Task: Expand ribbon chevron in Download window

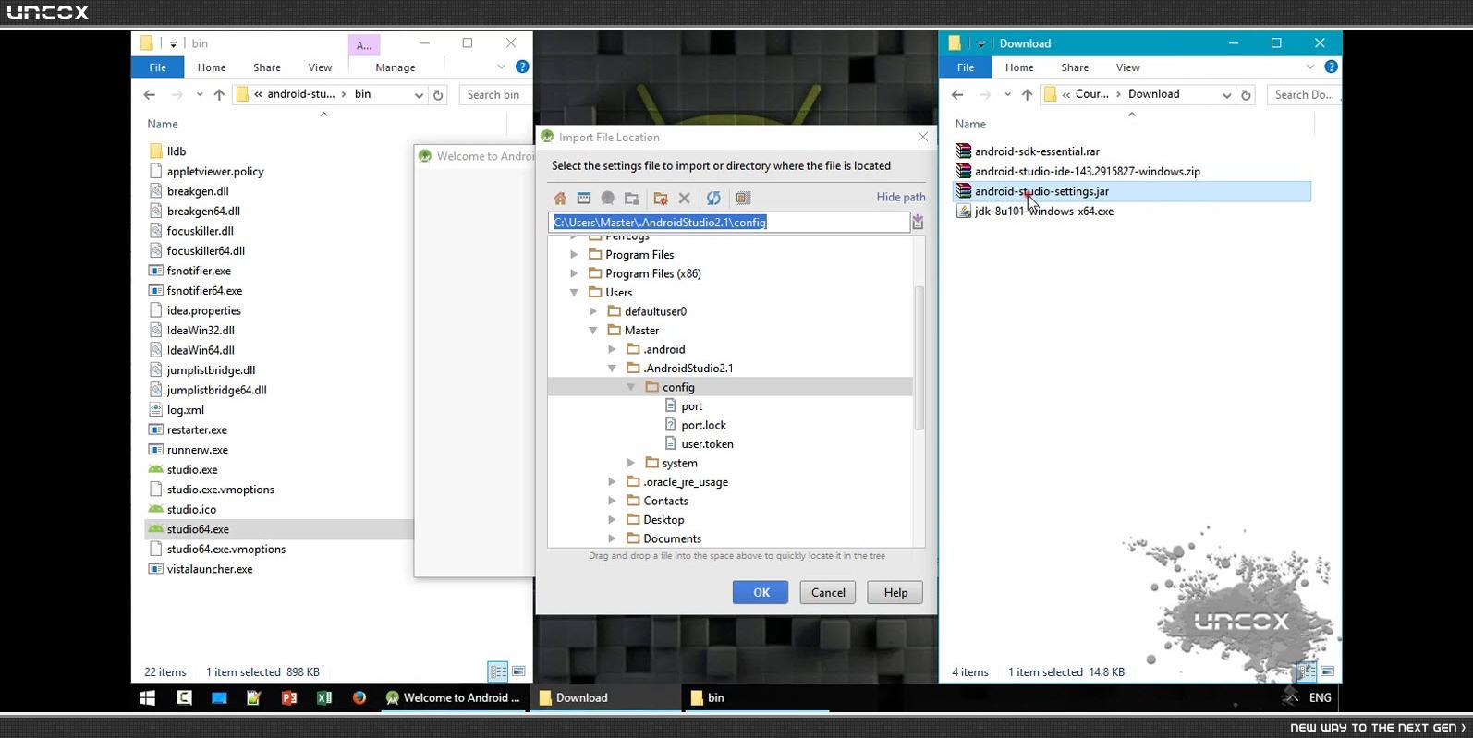Action: pyautogui.click(x=1309, y=67)
